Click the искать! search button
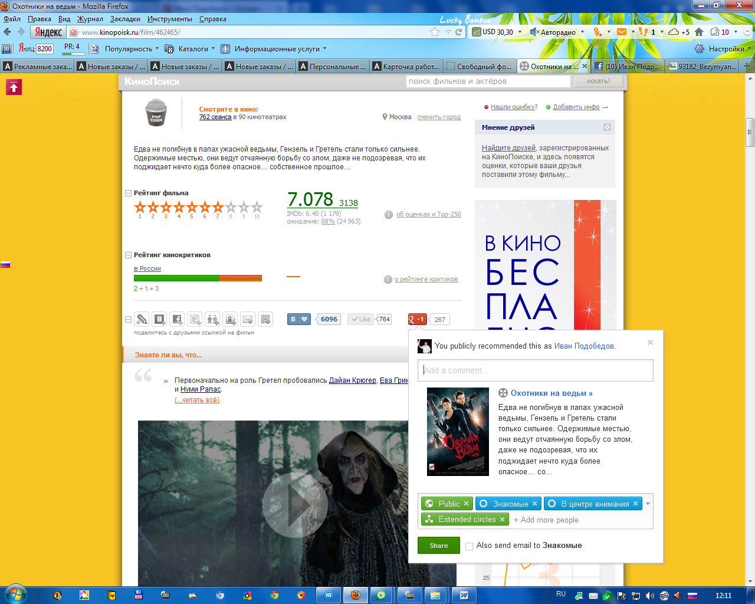 point(598,81)
